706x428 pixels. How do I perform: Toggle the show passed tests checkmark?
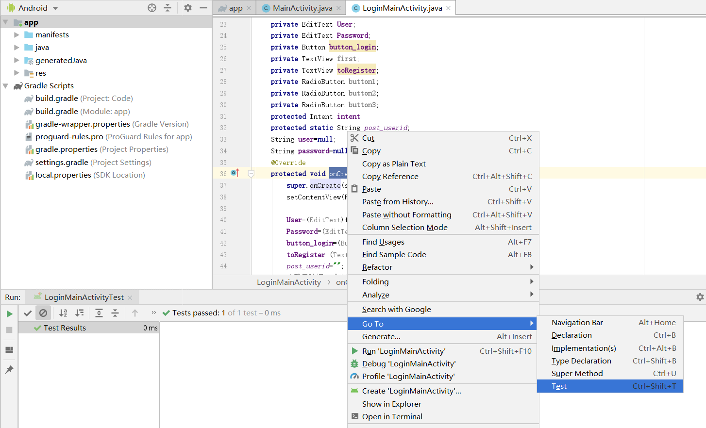[27, 313]
